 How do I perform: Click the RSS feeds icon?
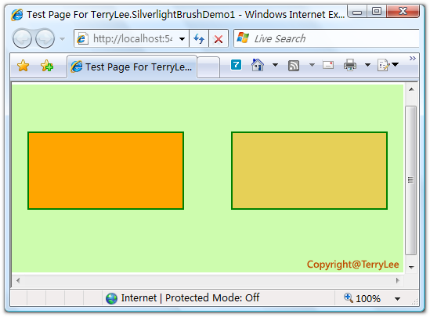[294, 66]
